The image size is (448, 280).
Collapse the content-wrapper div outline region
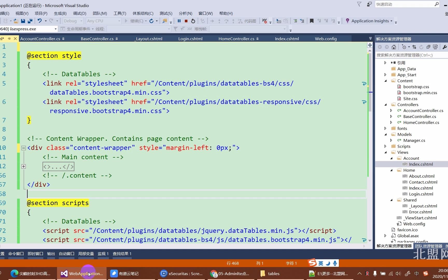24,148
